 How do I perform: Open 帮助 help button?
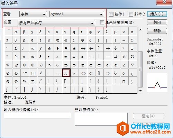pyautogui.click(x=157, y=31)
